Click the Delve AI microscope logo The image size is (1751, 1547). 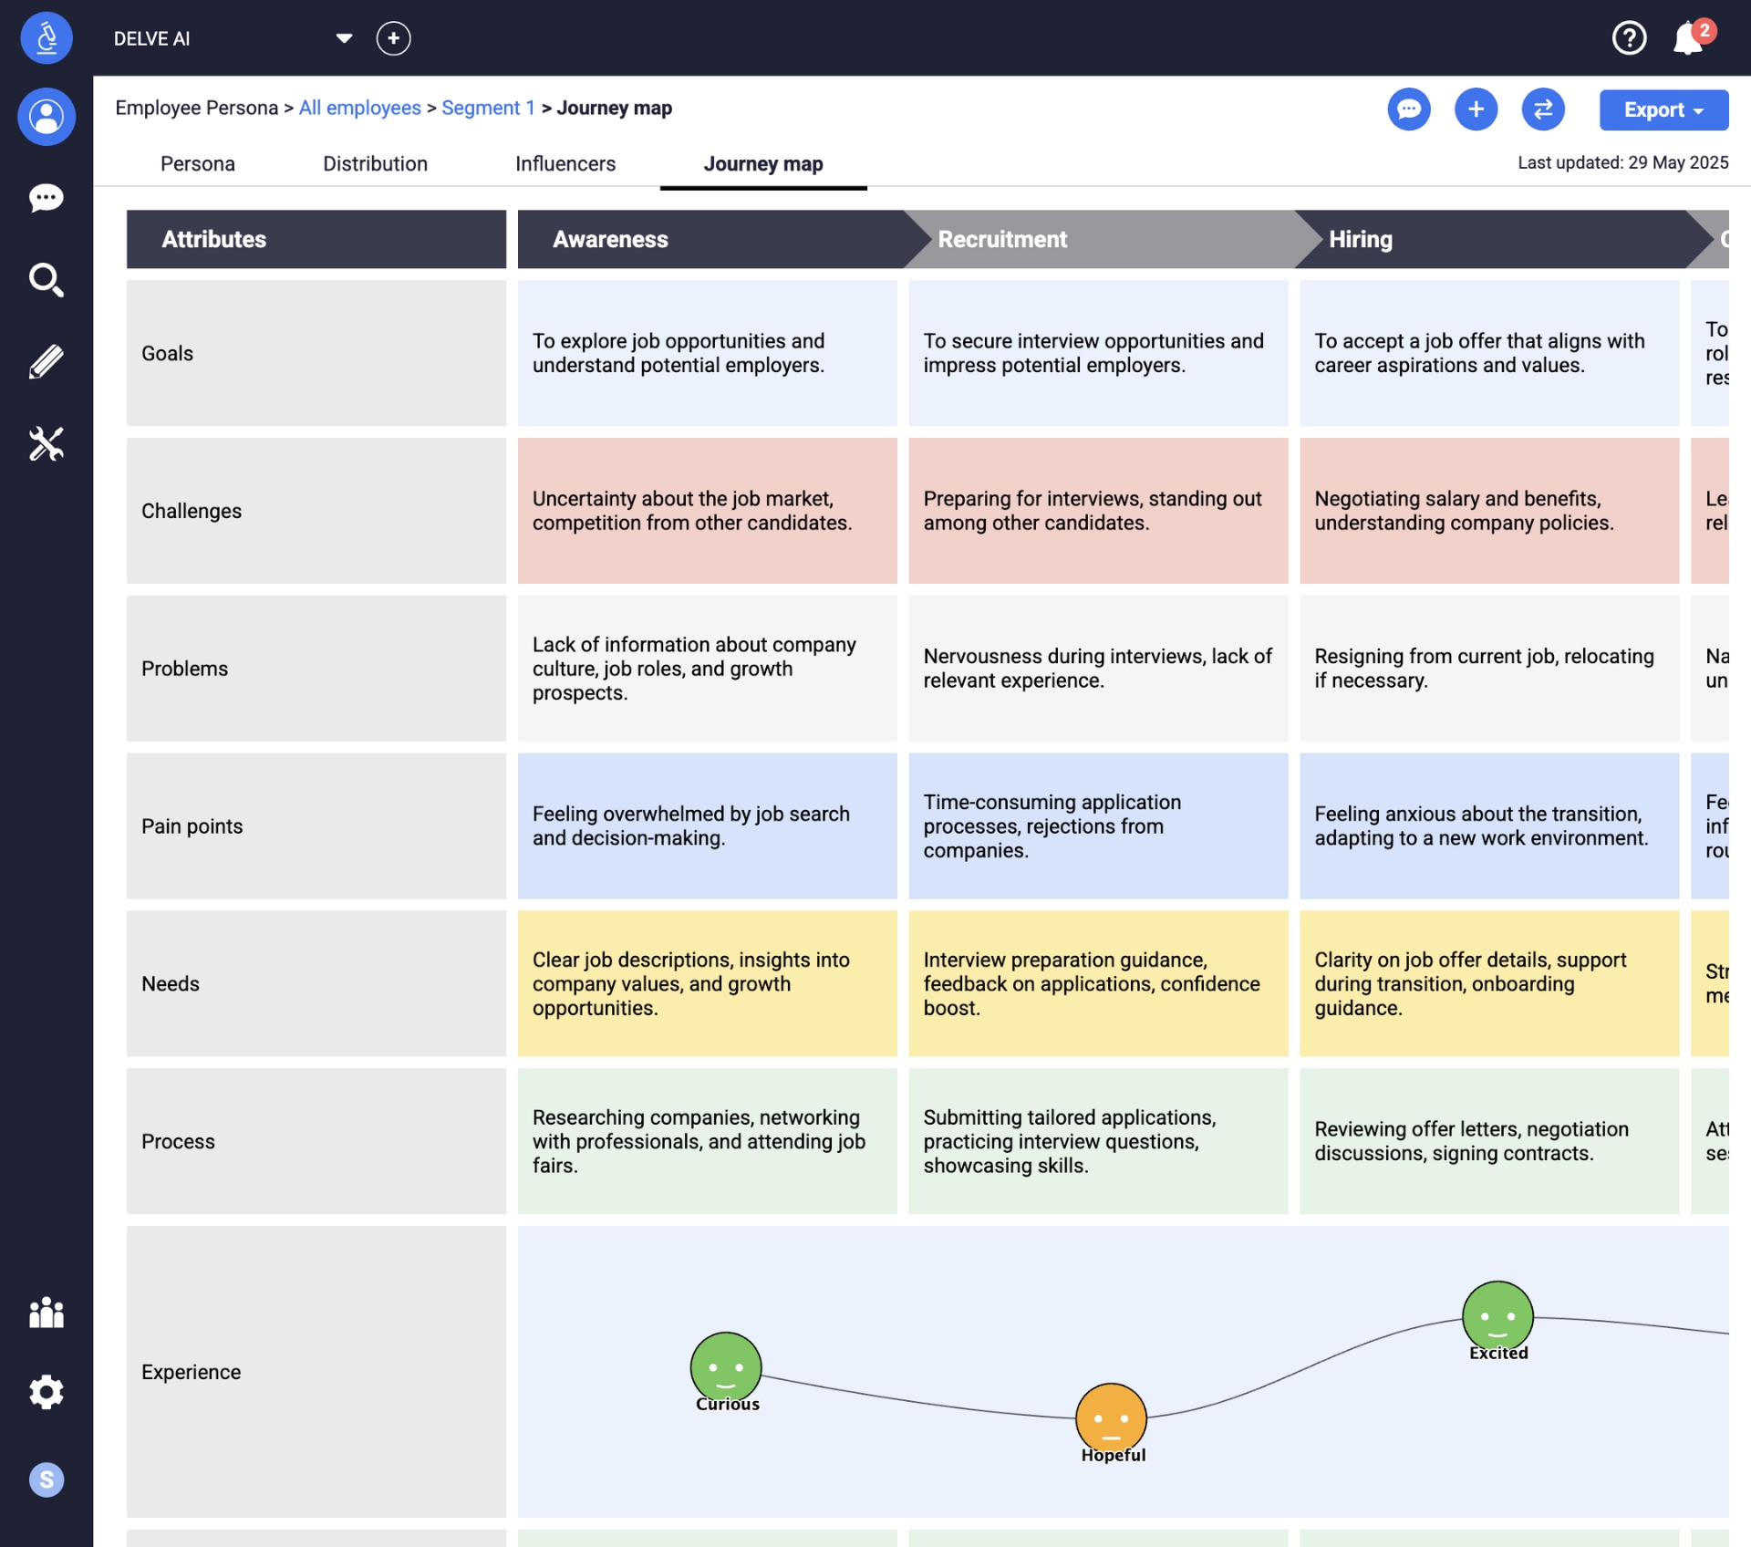point(47,38)
